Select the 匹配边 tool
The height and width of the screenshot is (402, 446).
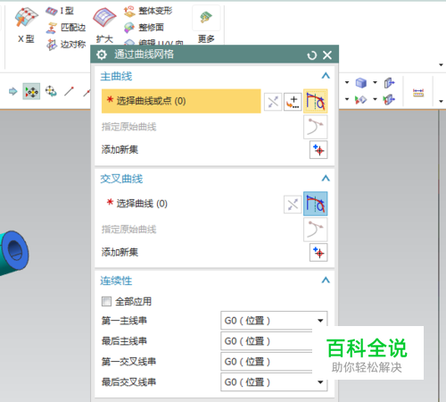(66, 28)
